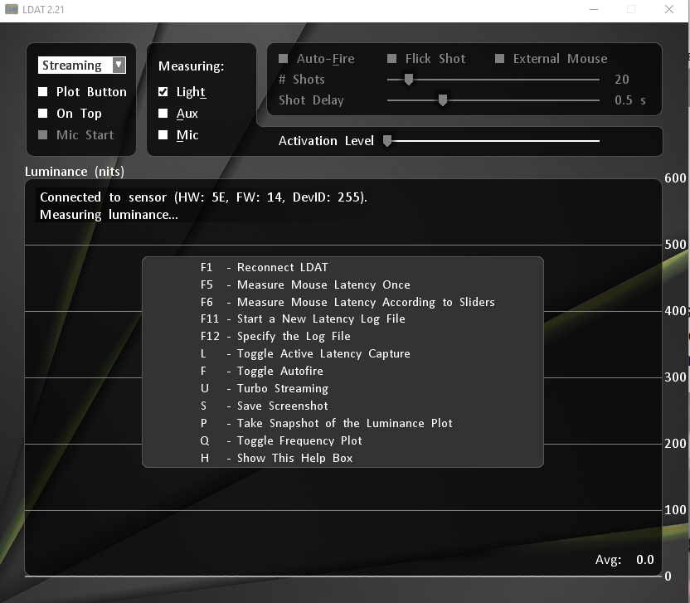Click the LDAT icon in title bar
690x603 pixels.
[x=12, y=9]
